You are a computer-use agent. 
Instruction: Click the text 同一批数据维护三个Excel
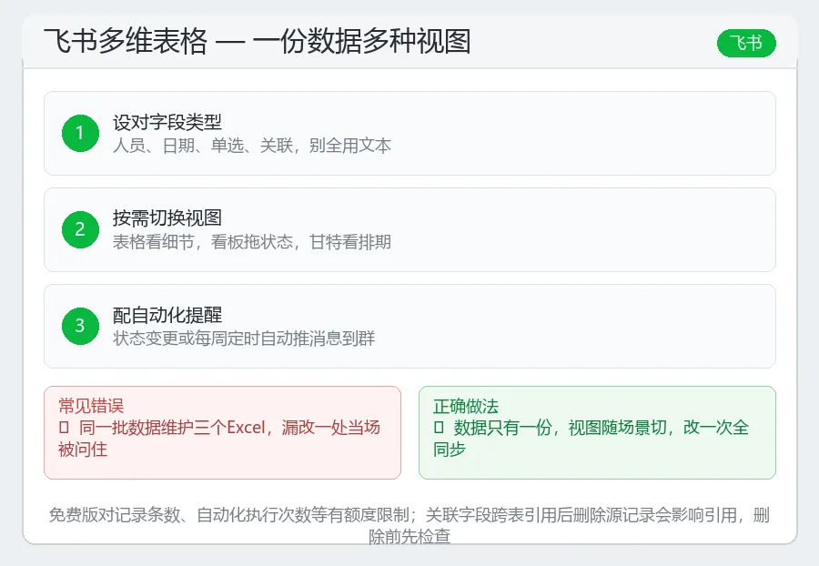coord(172,428)
